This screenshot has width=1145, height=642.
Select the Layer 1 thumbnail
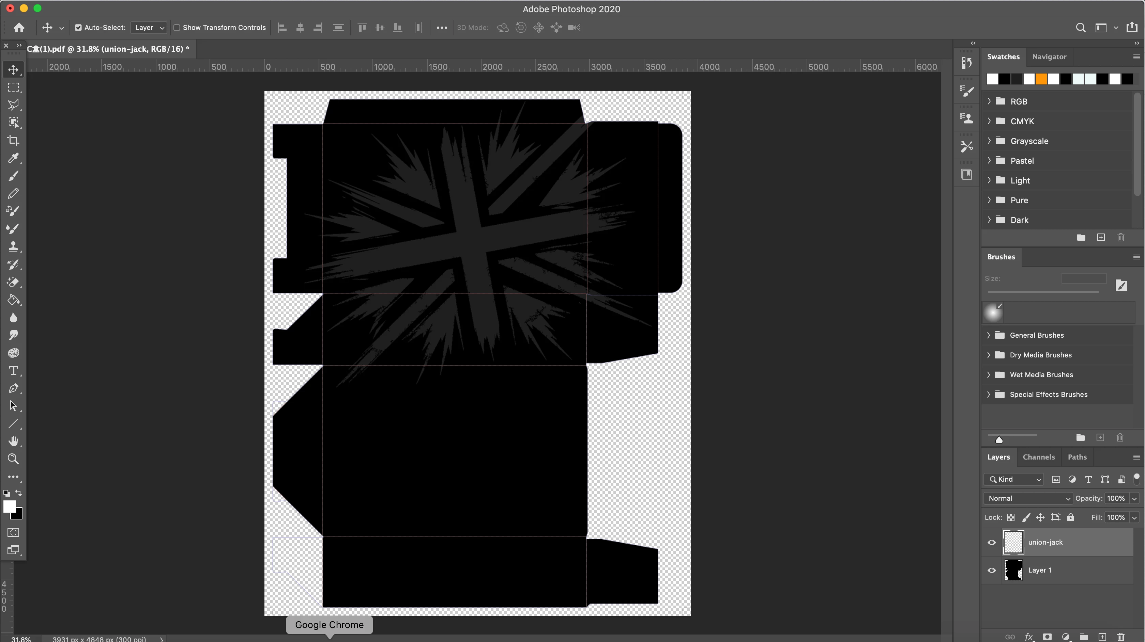(1013, 570)
